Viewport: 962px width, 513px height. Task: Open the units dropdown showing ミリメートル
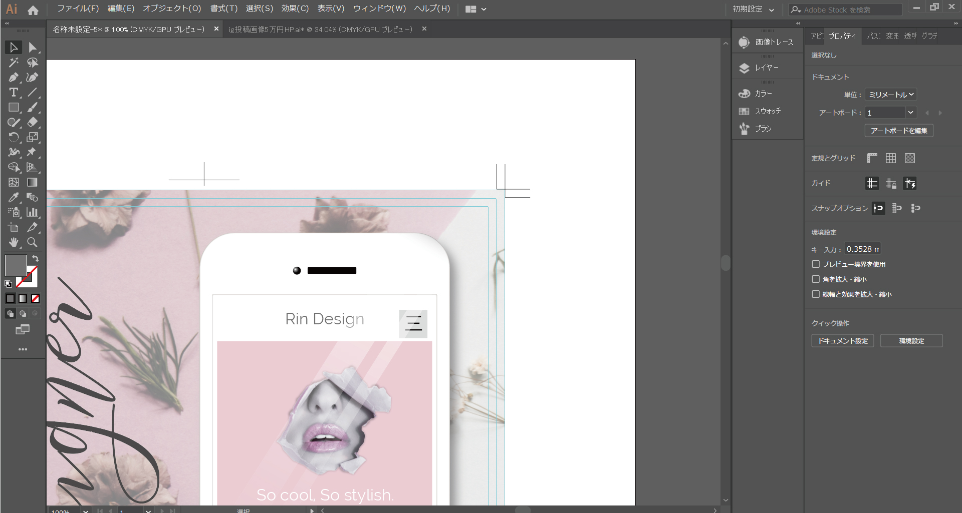tap(891, 95)
